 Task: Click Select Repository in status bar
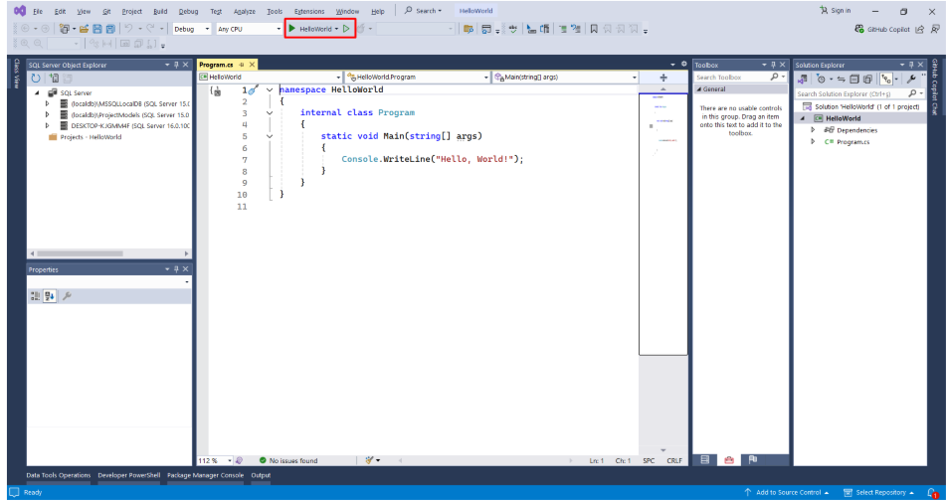[879, 492]
